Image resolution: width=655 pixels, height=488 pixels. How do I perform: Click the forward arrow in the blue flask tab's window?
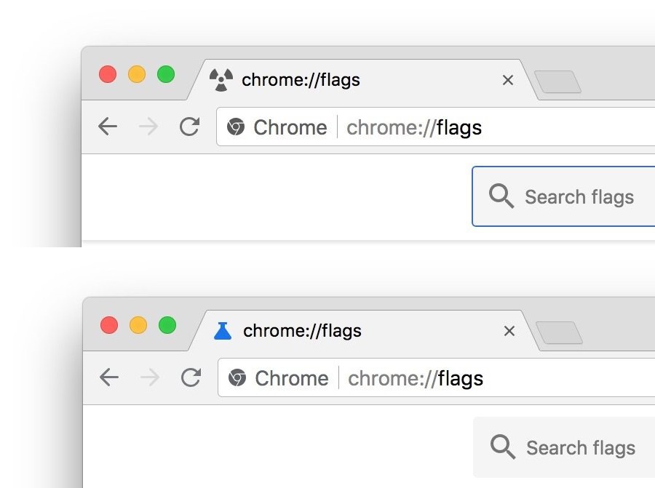click(150, 377)
